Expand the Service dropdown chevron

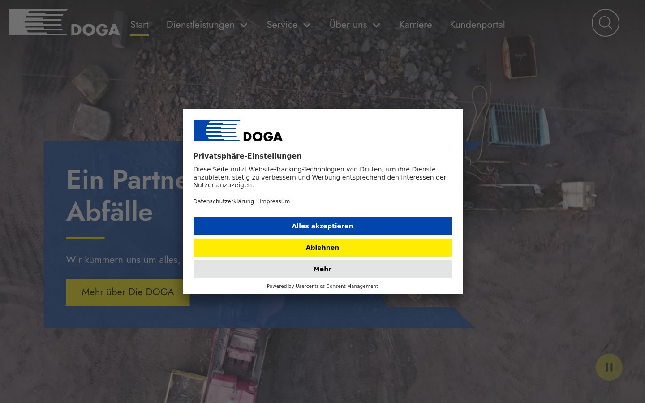(x=307, y=25)
